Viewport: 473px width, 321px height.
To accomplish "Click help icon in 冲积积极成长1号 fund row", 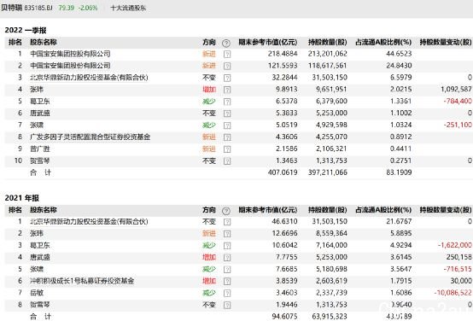I will coord(227,282).
